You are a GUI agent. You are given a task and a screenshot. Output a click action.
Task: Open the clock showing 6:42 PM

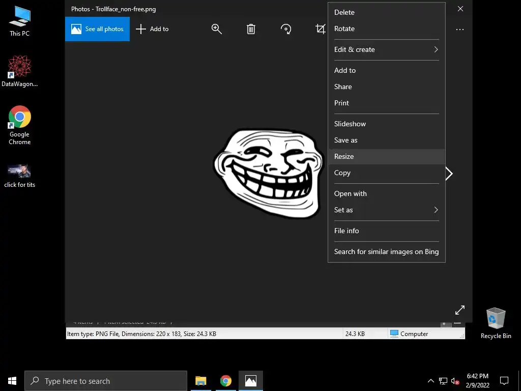477,381
